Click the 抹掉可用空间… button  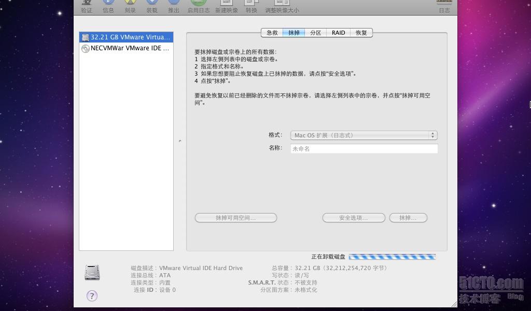(x=236, y=218)
